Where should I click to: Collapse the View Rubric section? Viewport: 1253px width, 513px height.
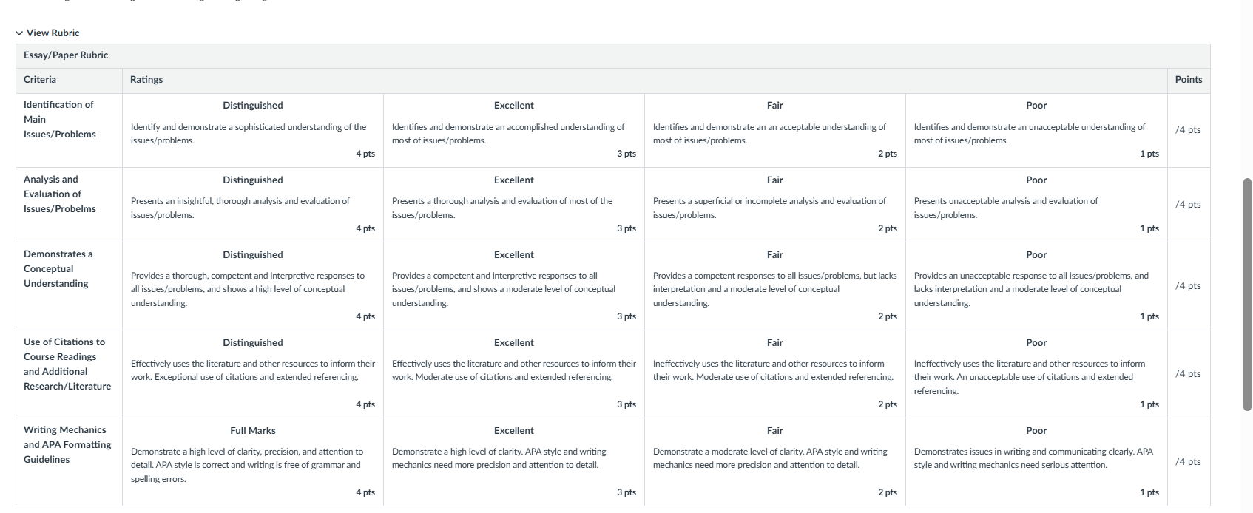(x=47, y=33)
